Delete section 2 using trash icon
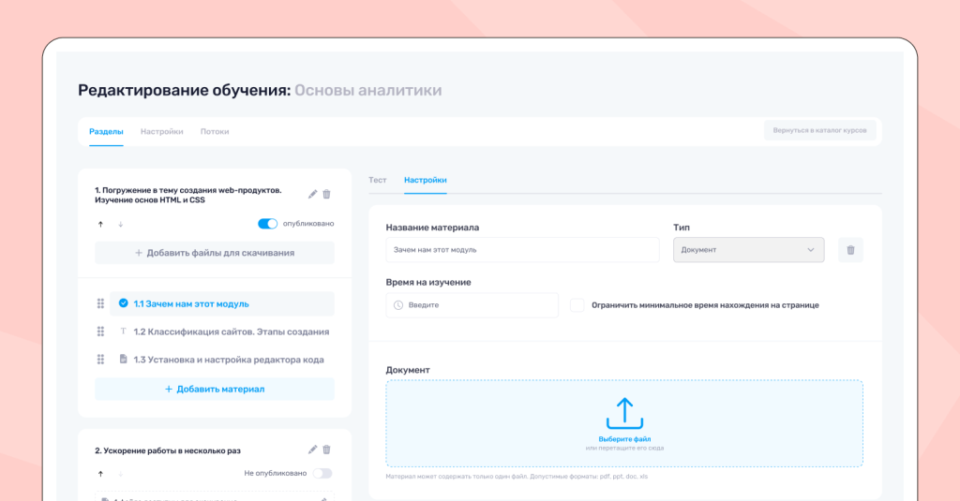Viewport: 960px width, 501px height. (x=327, y=449)
